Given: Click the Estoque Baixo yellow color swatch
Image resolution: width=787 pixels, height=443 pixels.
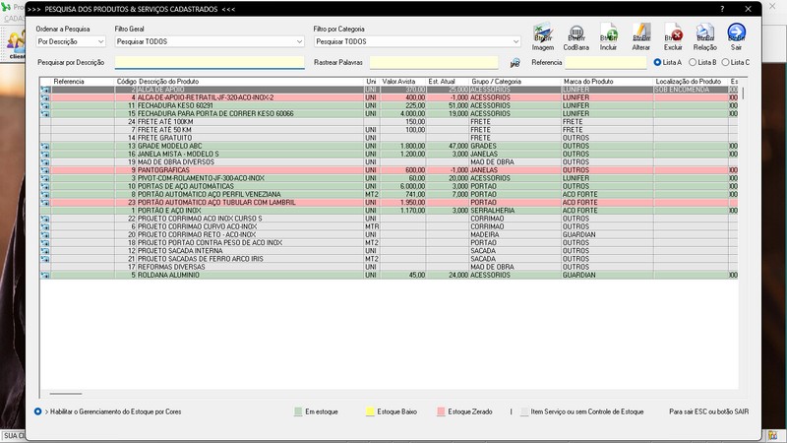Looking at the screenshot, I should (x=370, y=411).
